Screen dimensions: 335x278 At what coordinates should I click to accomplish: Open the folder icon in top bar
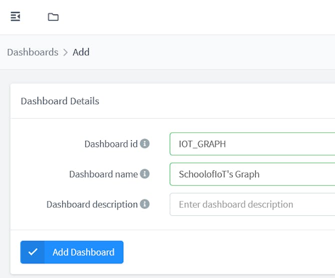click(x=53, y=17)
